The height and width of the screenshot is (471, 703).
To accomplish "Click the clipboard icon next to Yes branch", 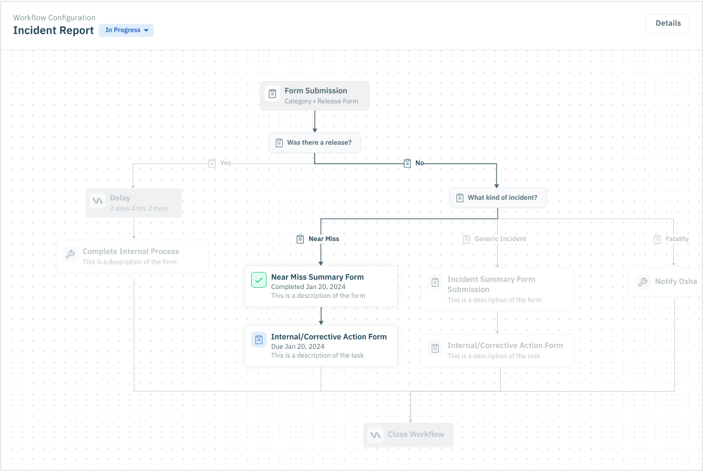I will [x=212, y=163].
